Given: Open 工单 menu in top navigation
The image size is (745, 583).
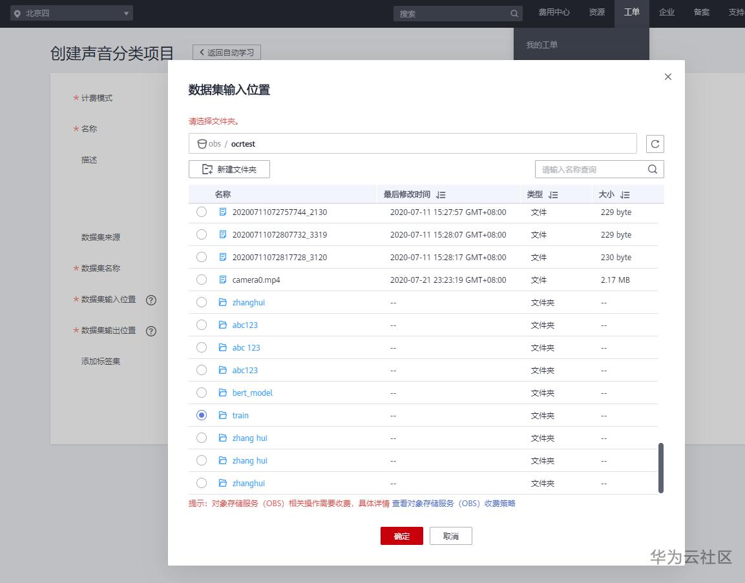Looking at the screenshot, I should (x=631, y=12).
